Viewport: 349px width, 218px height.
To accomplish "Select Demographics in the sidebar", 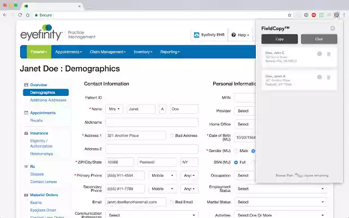I will [46, 92].
